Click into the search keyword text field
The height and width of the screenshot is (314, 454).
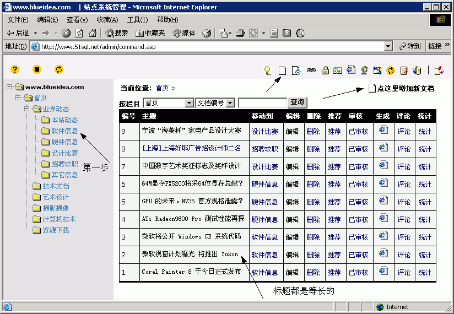point(263,102)
